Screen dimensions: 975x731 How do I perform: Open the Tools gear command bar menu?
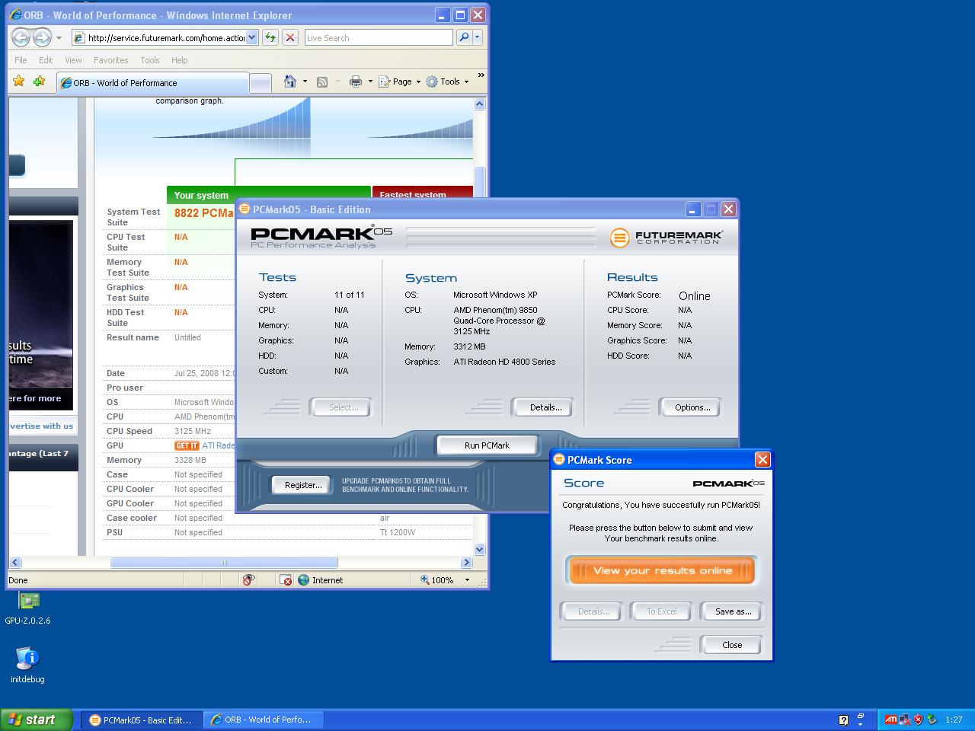446,81
